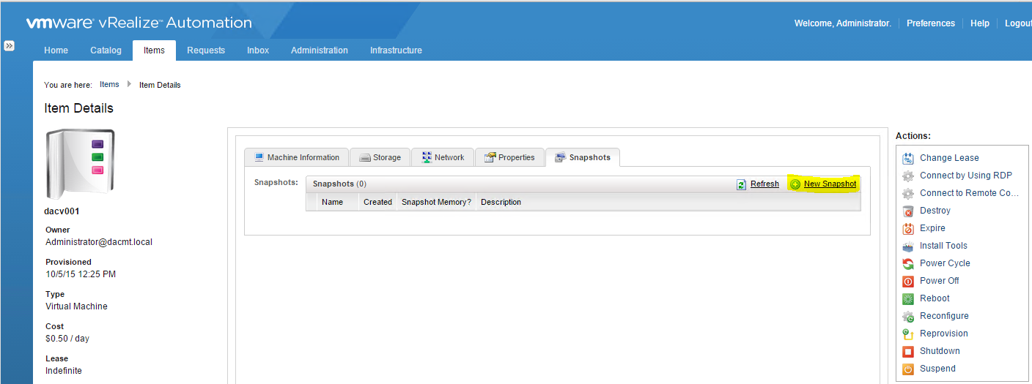Click the green Refresh icon
This screenshot has width=1032, height=384.
tap(741, 184)
